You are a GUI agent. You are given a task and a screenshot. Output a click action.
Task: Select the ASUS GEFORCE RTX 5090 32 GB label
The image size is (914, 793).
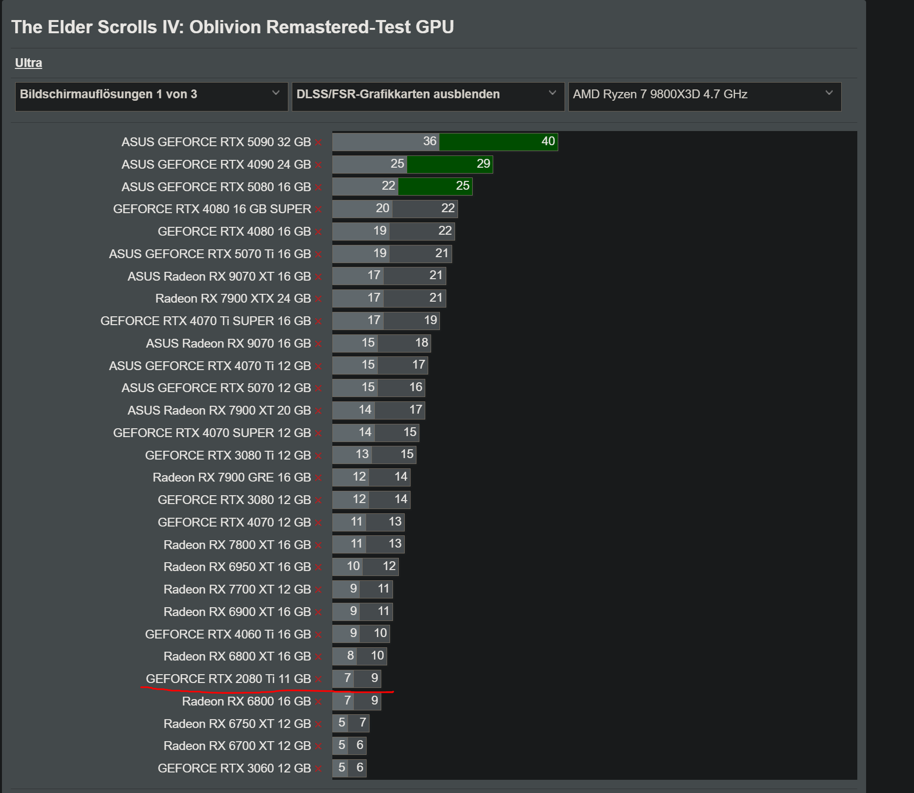click(216, 142)
